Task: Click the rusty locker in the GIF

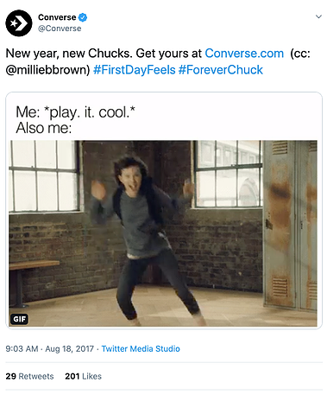Action: 290,225
